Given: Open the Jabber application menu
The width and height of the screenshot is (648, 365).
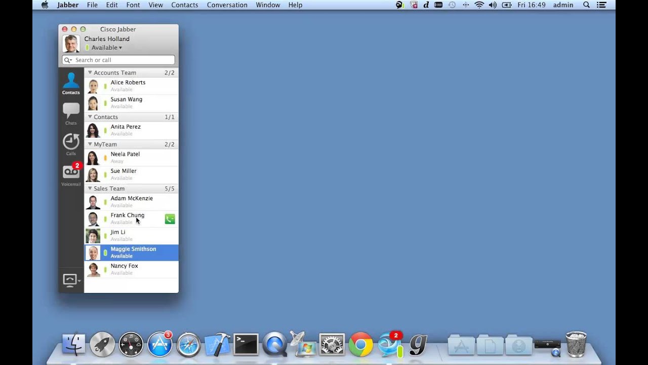Looking at the screenshot, I should (68, 5).
